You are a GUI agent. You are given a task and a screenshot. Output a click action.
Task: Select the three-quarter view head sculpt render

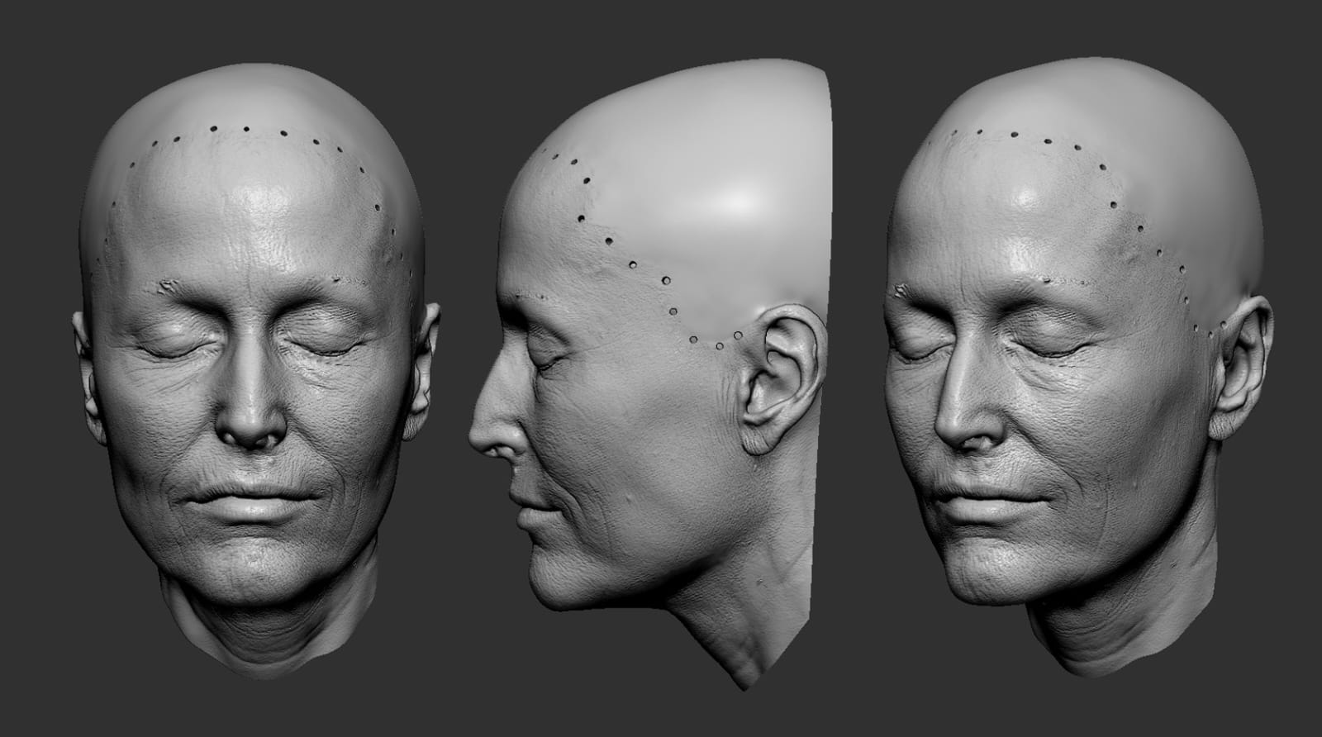(x=1078, y=367)
